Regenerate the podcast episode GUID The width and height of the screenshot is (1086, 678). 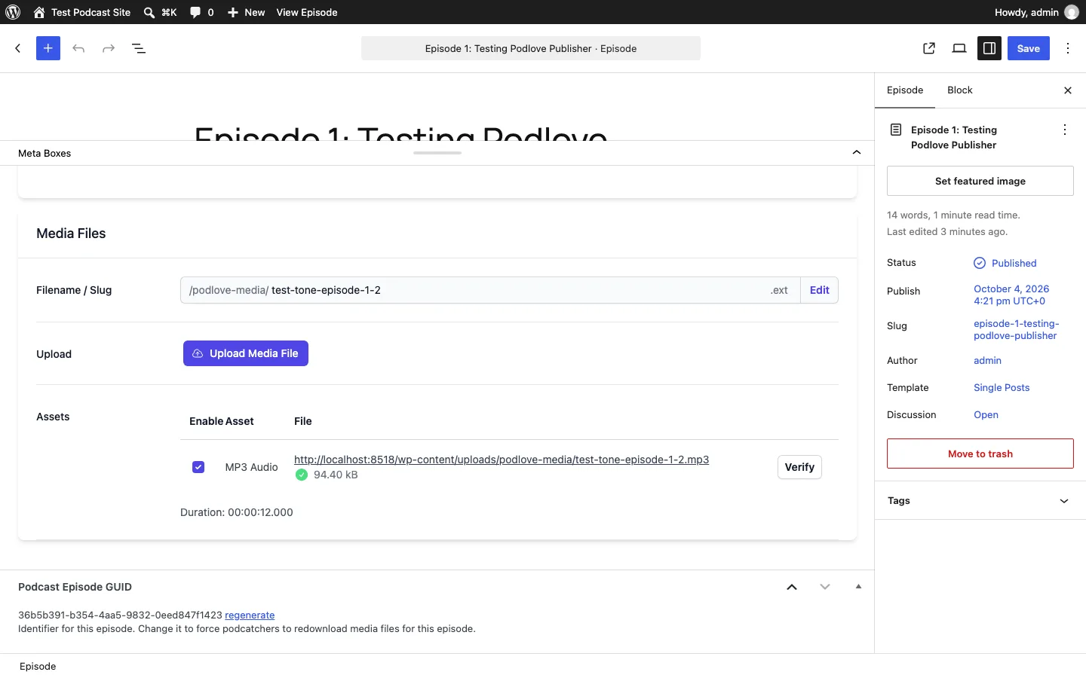pyautogui.click(x=250, y=615)
